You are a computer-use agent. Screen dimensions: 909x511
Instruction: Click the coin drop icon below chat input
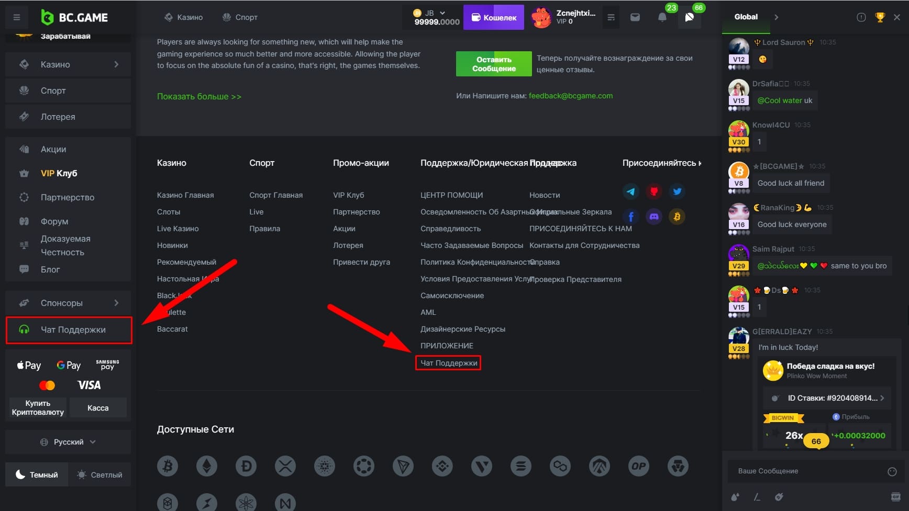[x=779, y=497]
